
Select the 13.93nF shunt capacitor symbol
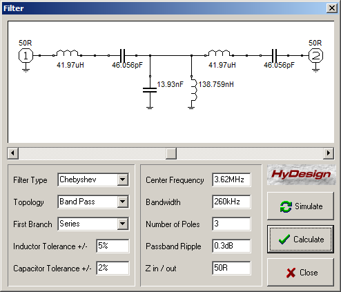(150, 90)
